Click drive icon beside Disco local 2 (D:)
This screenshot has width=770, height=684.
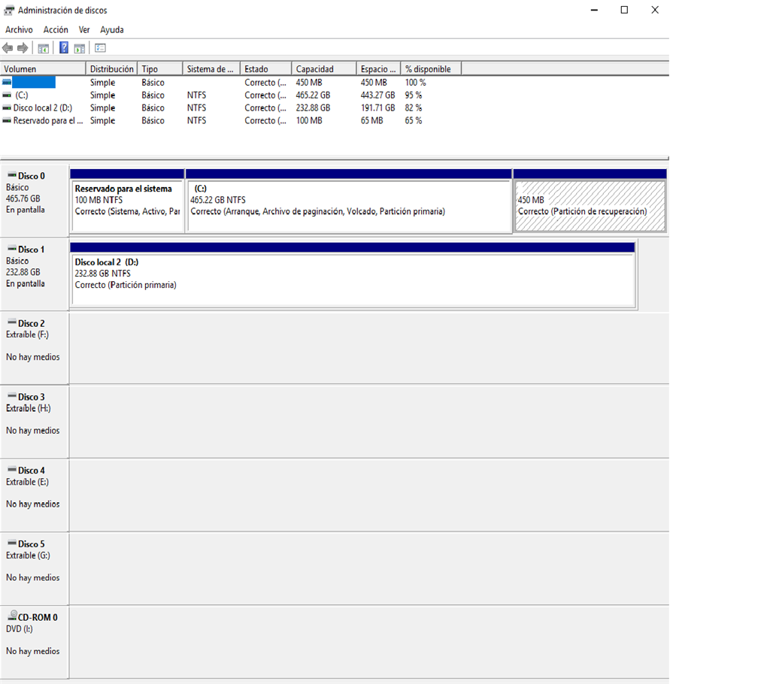tap(6, 107)
